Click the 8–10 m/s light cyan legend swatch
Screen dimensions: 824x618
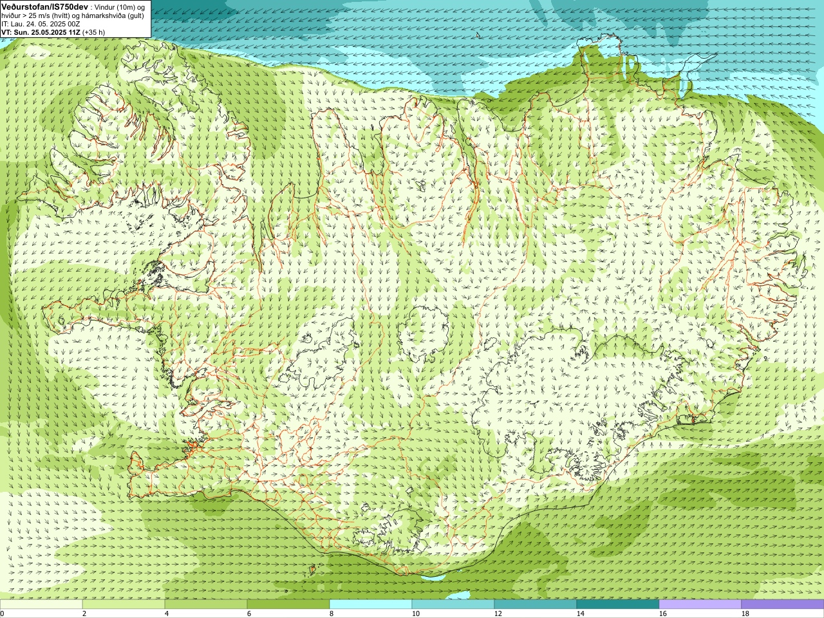point(371,604)
